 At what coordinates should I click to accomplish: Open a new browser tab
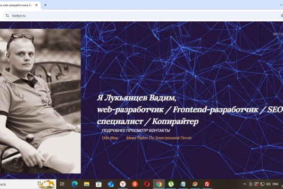click(x=45, y=5)
